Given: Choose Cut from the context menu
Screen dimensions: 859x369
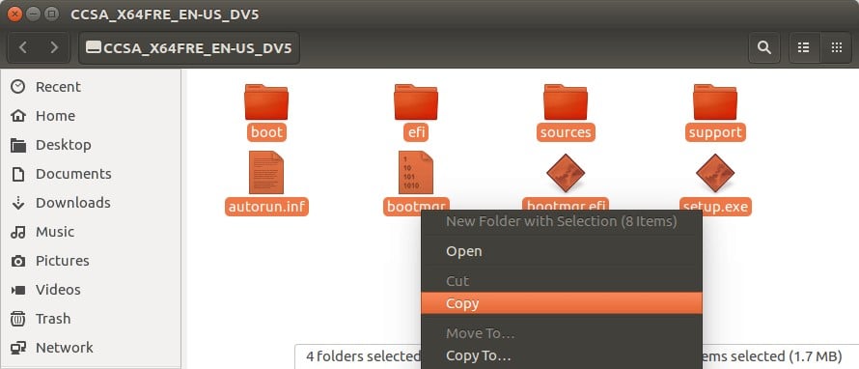Looking at the screenshot, I should pos(562,281).
